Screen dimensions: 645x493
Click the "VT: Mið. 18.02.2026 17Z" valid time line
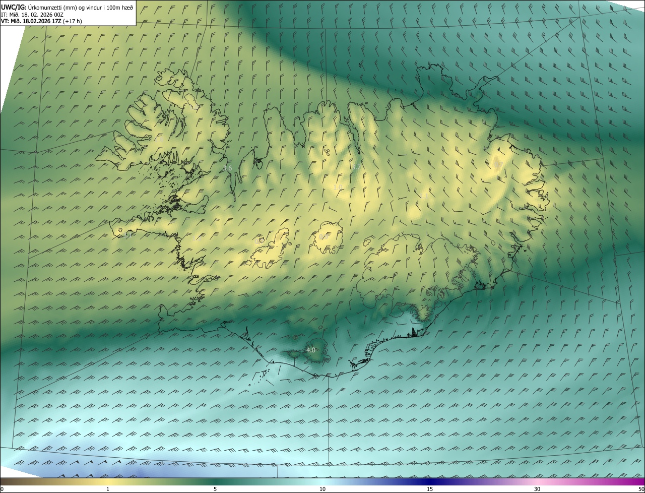click(x=41, y=21)
